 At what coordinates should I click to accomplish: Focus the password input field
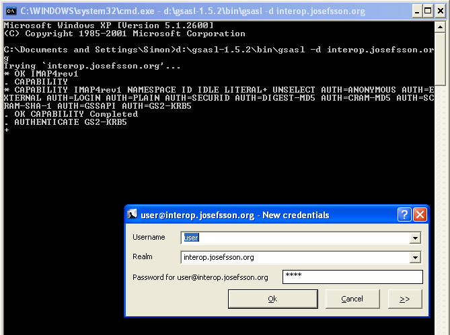tap(352, 277)
